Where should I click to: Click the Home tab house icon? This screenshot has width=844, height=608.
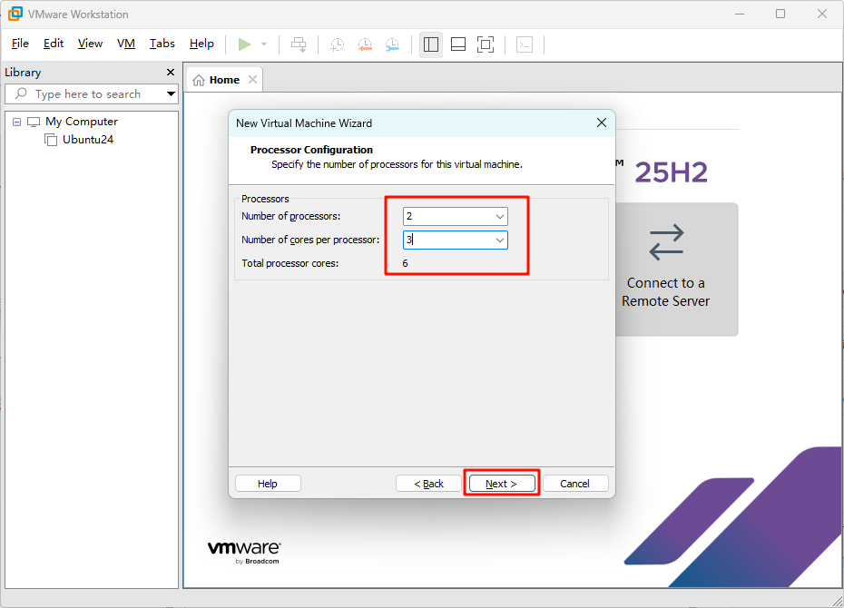[199, 80]
